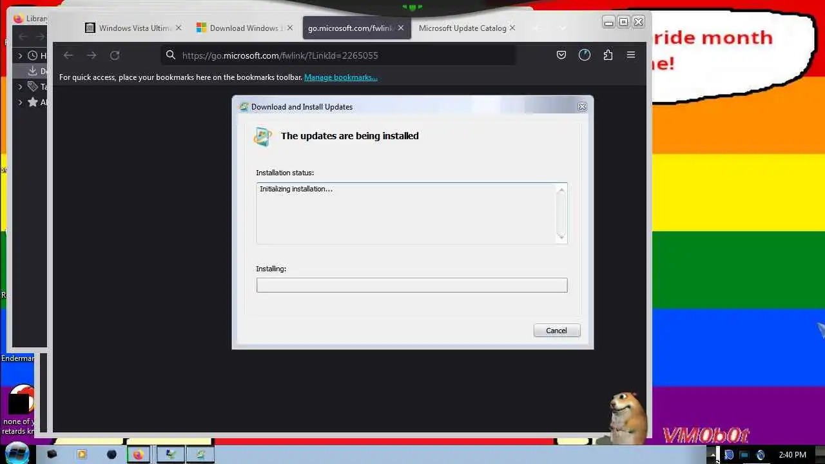This screenshot has width=825, height=464.
Task: Click the 2:40 PM system clock
Action: pyautogui.click(x=792, y=455)
